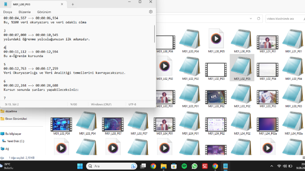The image size is (305, 171).
Task: Select M01_L01_P01 notepad text file
Action: click(293, 41)
